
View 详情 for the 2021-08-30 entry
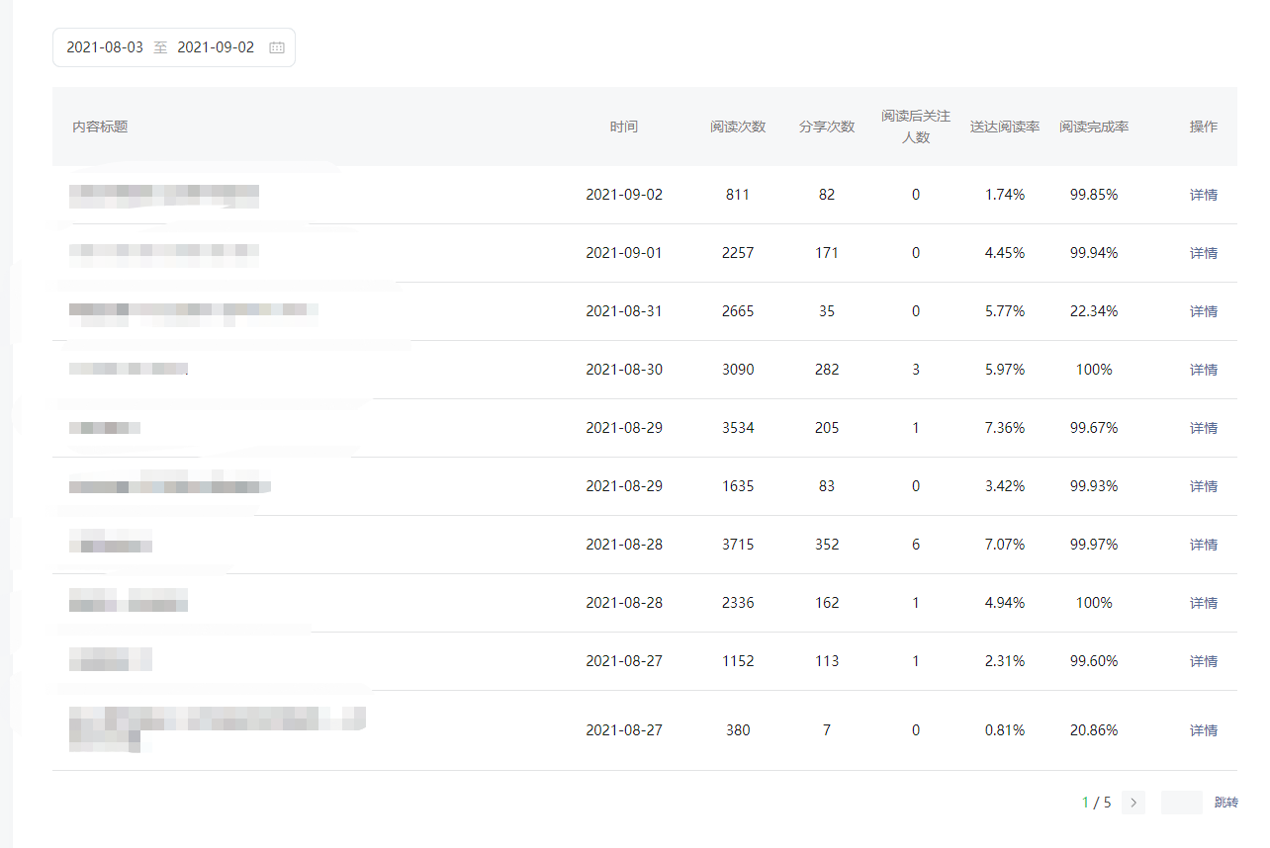1203,370
